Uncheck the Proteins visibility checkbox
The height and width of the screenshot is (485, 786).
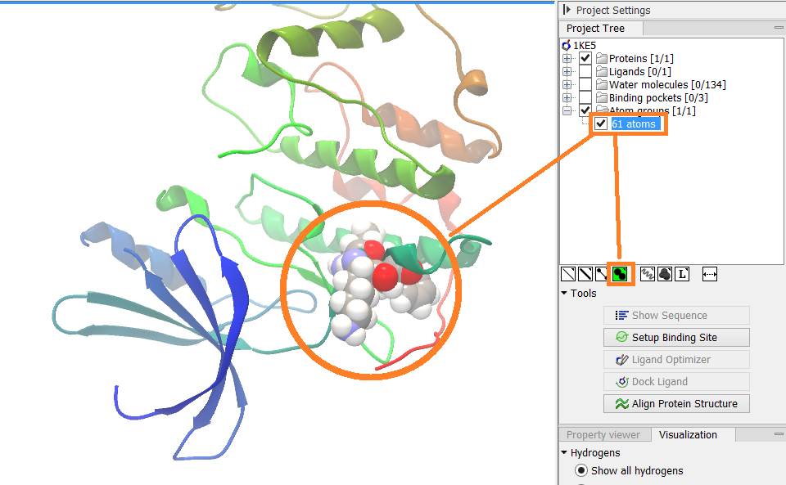(585, 58)
